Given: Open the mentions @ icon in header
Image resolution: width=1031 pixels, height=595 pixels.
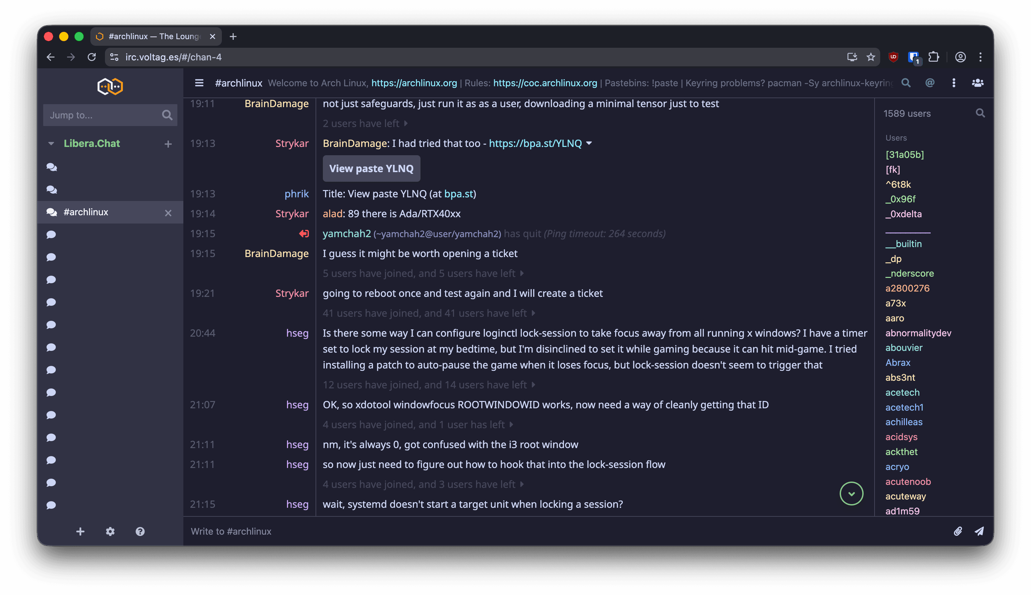Looking at the screenshot, I should coord(930,83).
